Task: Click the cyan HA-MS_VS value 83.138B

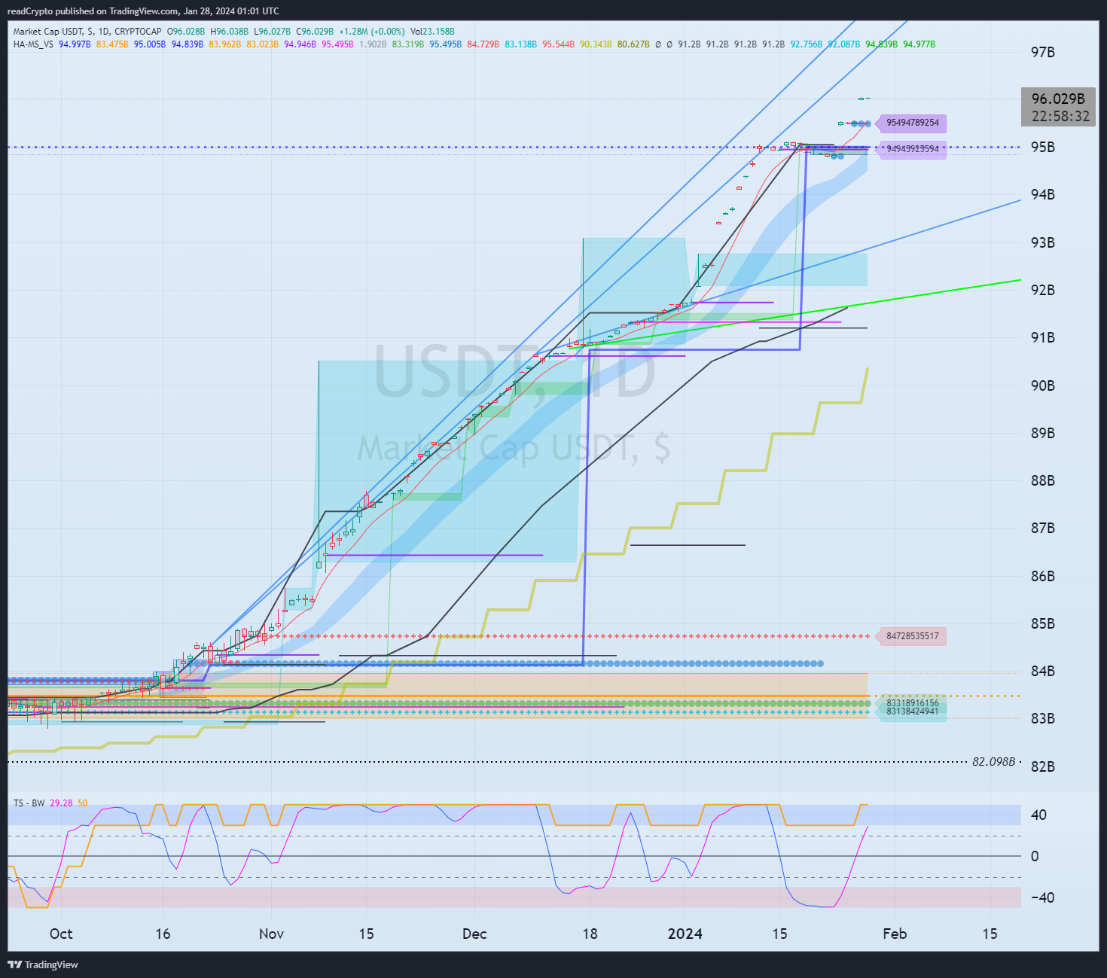Action: pos(521,44)
